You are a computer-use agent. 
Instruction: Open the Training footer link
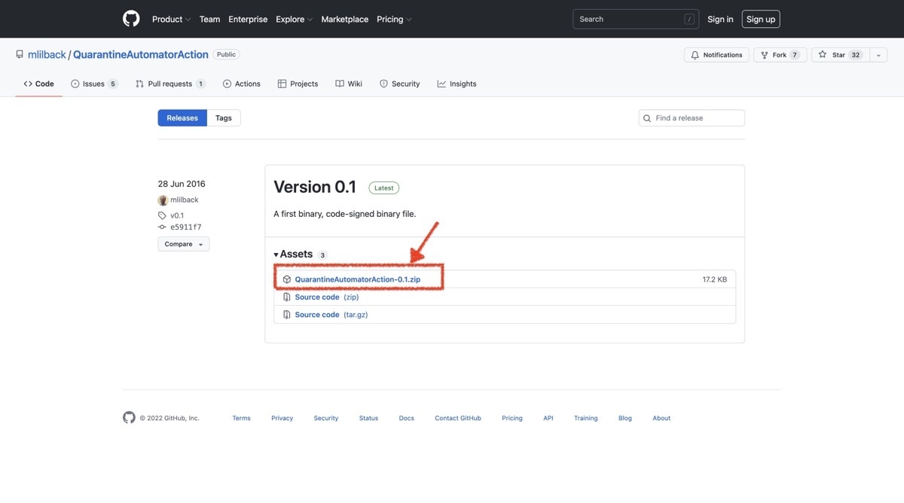point(586,418)
